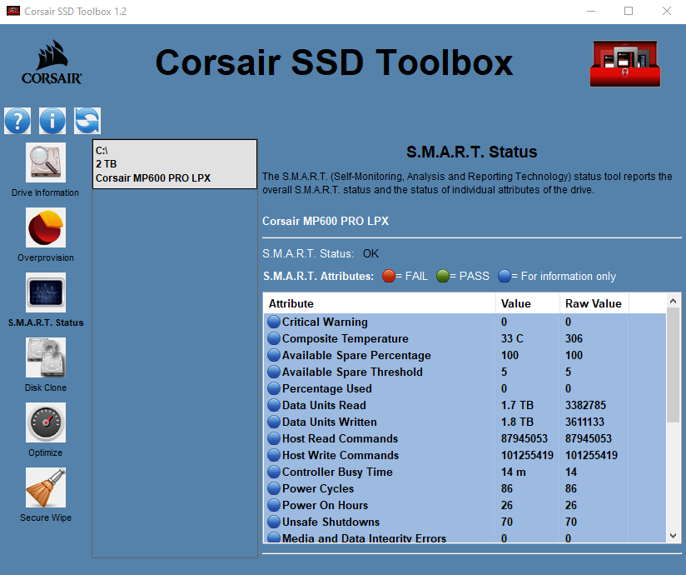Open the S.M.A.R.T. Status tool
The height and width of the screenshot is (575, 686).
[x=45, y=292]
